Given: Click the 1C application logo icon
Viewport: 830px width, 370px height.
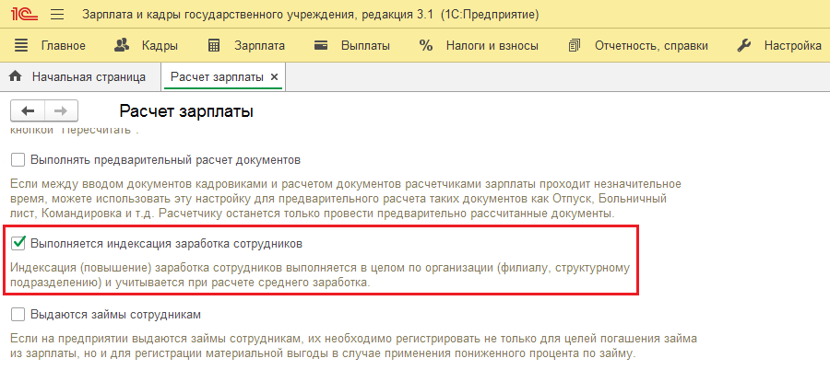Looking at the screenshot, I should (x=24, y=15).
